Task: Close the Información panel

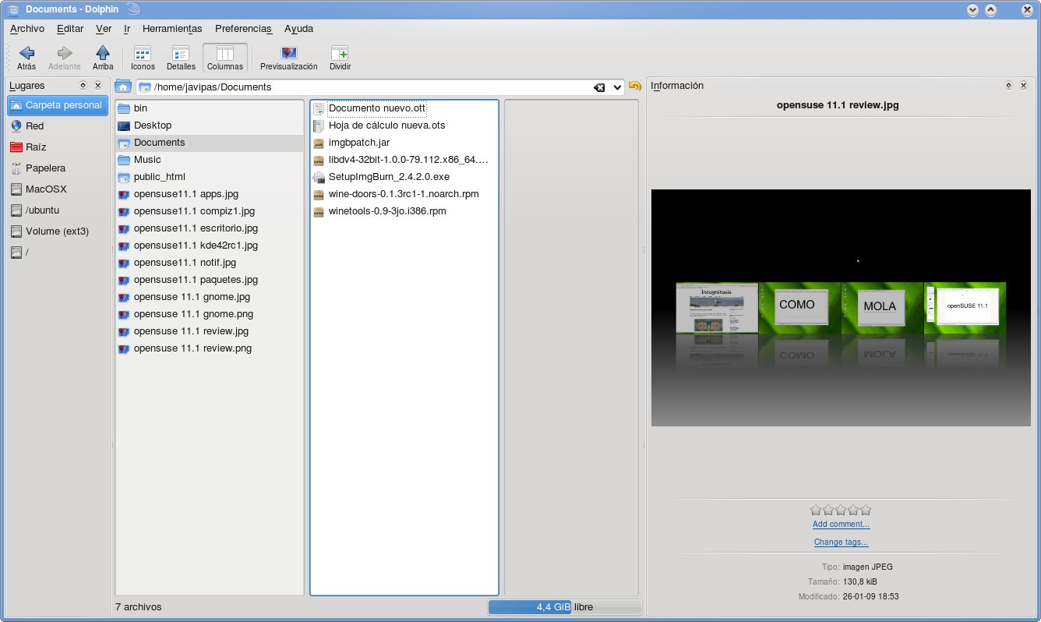Action: (x=1023, y=86)
